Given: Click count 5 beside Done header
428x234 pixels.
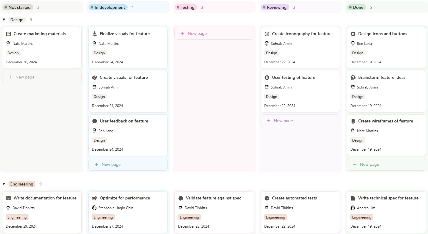Looking at the screenshot, I should tap(371, 7).
